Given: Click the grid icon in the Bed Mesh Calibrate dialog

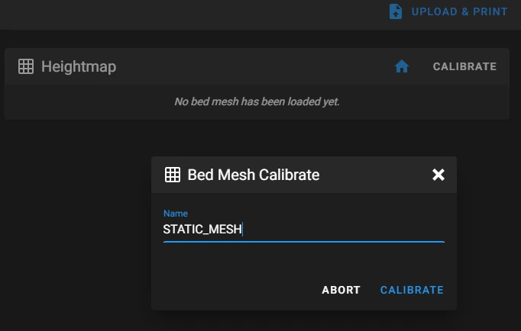Looking at the screenshot, I should coord(173,175).
